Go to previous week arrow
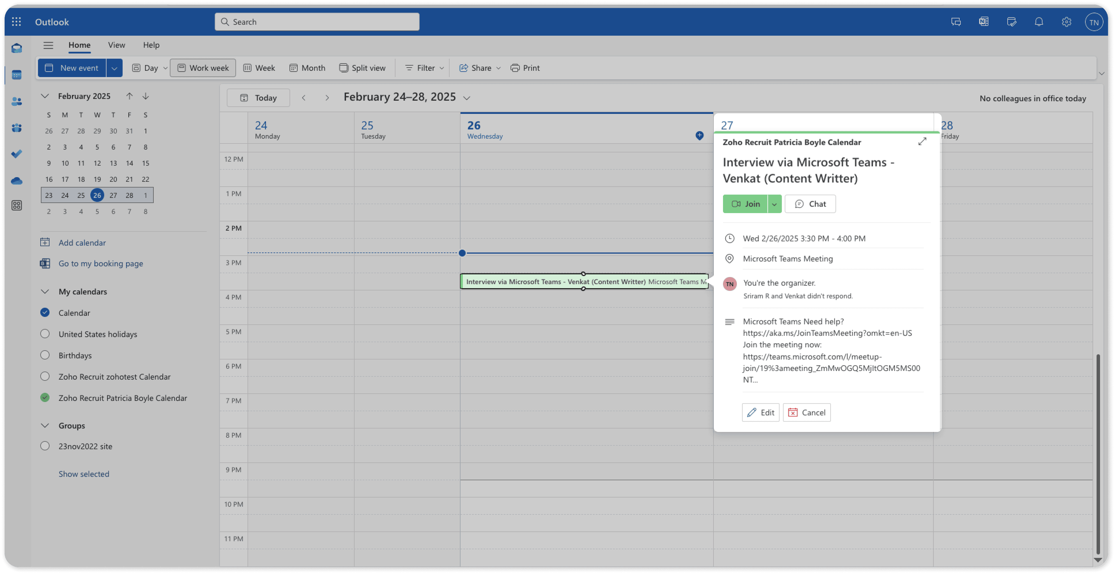 (304, 98)
